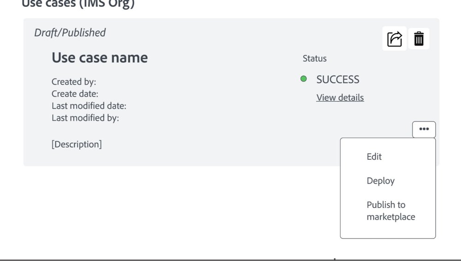Open the View details link
Viewport: 461px width, 261px height.
pos(340,98)
